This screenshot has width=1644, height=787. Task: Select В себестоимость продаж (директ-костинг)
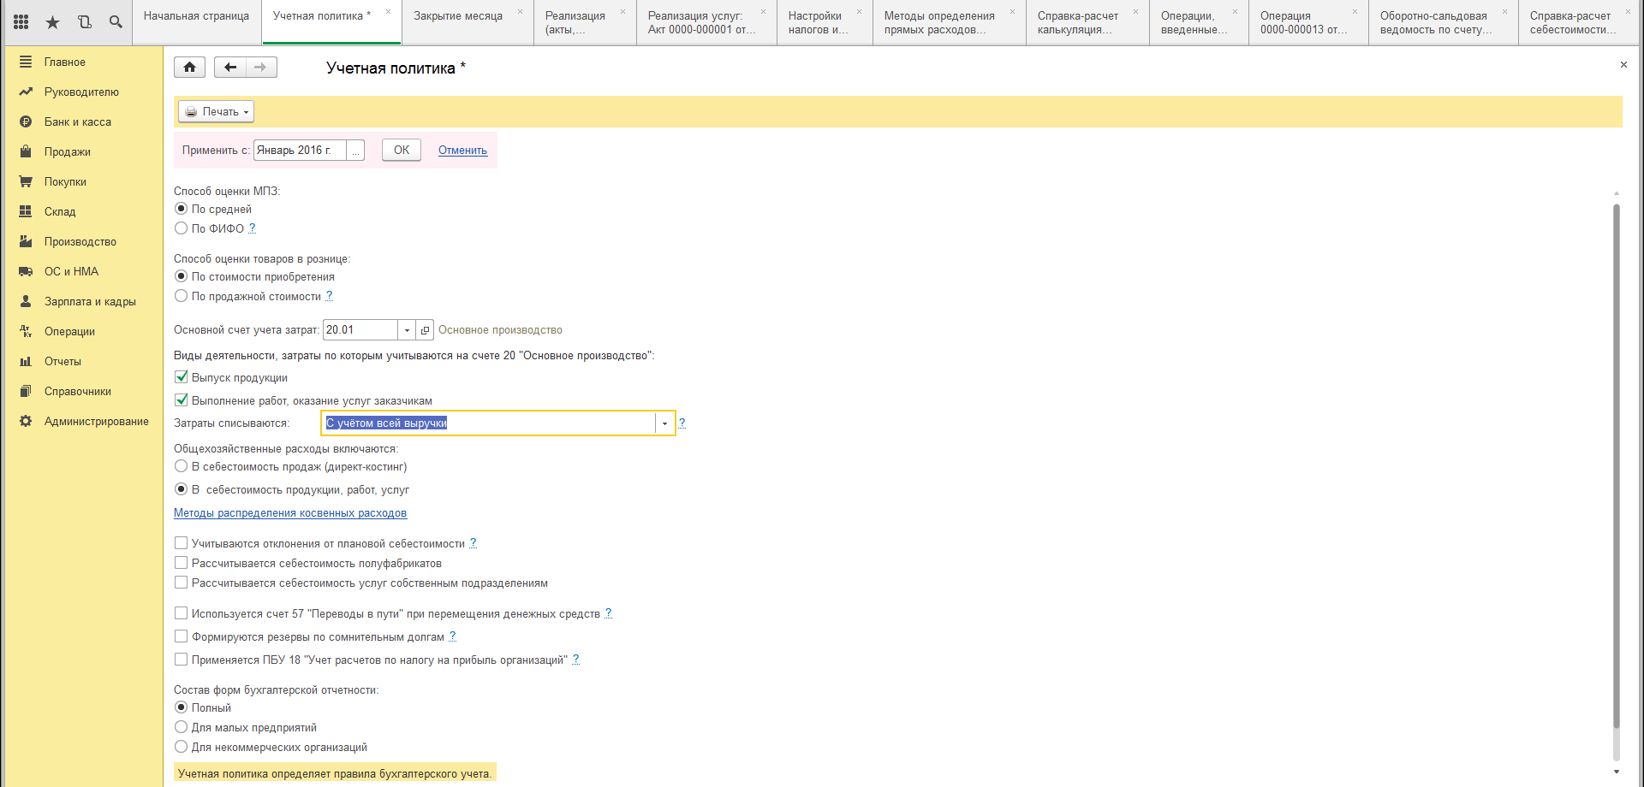pyautogui.click(x=181, y=466)
